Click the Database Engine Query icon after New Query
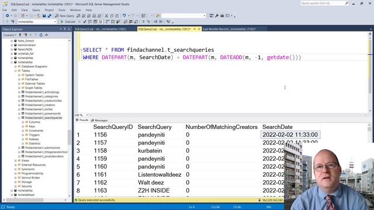This screenshot has width=374, height=210. [x=78, y=16]
